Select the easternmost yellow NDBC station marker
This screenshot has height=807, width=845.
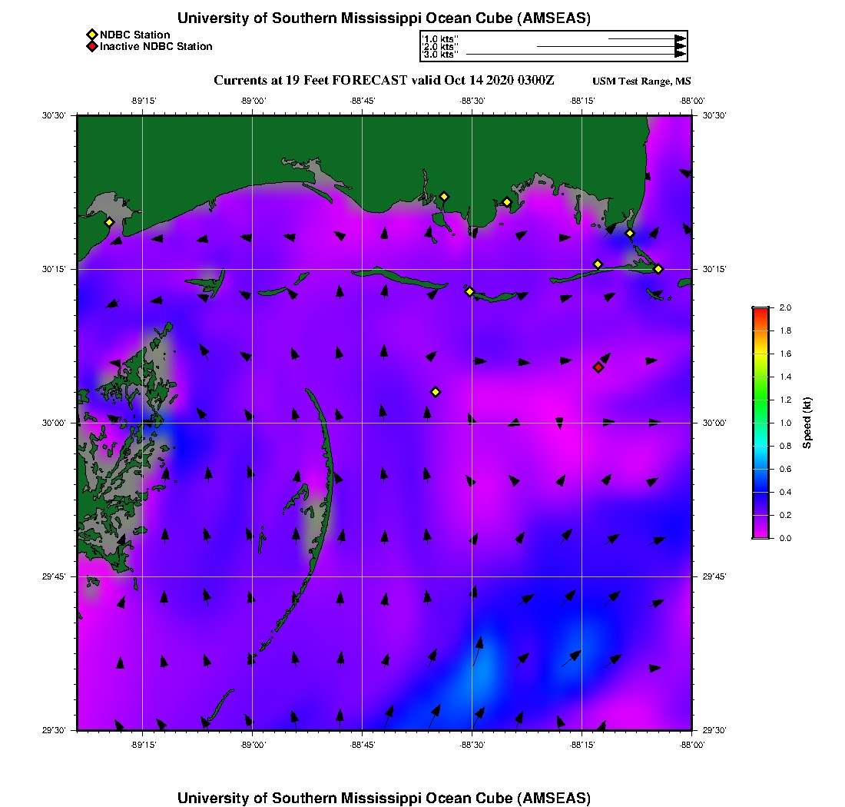point(658,268)
